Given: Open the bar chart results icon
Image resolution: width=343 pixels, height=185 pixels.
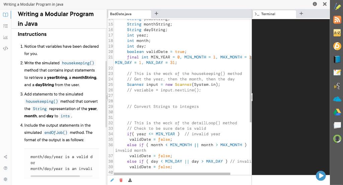Looking at the screenshot, I should [5, 37].
